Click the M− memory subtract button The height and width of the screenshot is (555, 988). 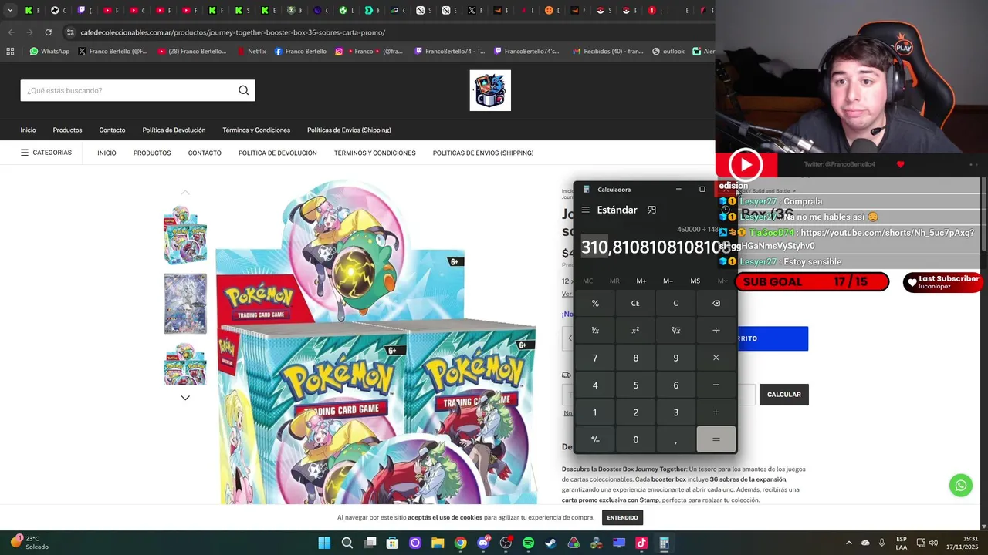668,281
